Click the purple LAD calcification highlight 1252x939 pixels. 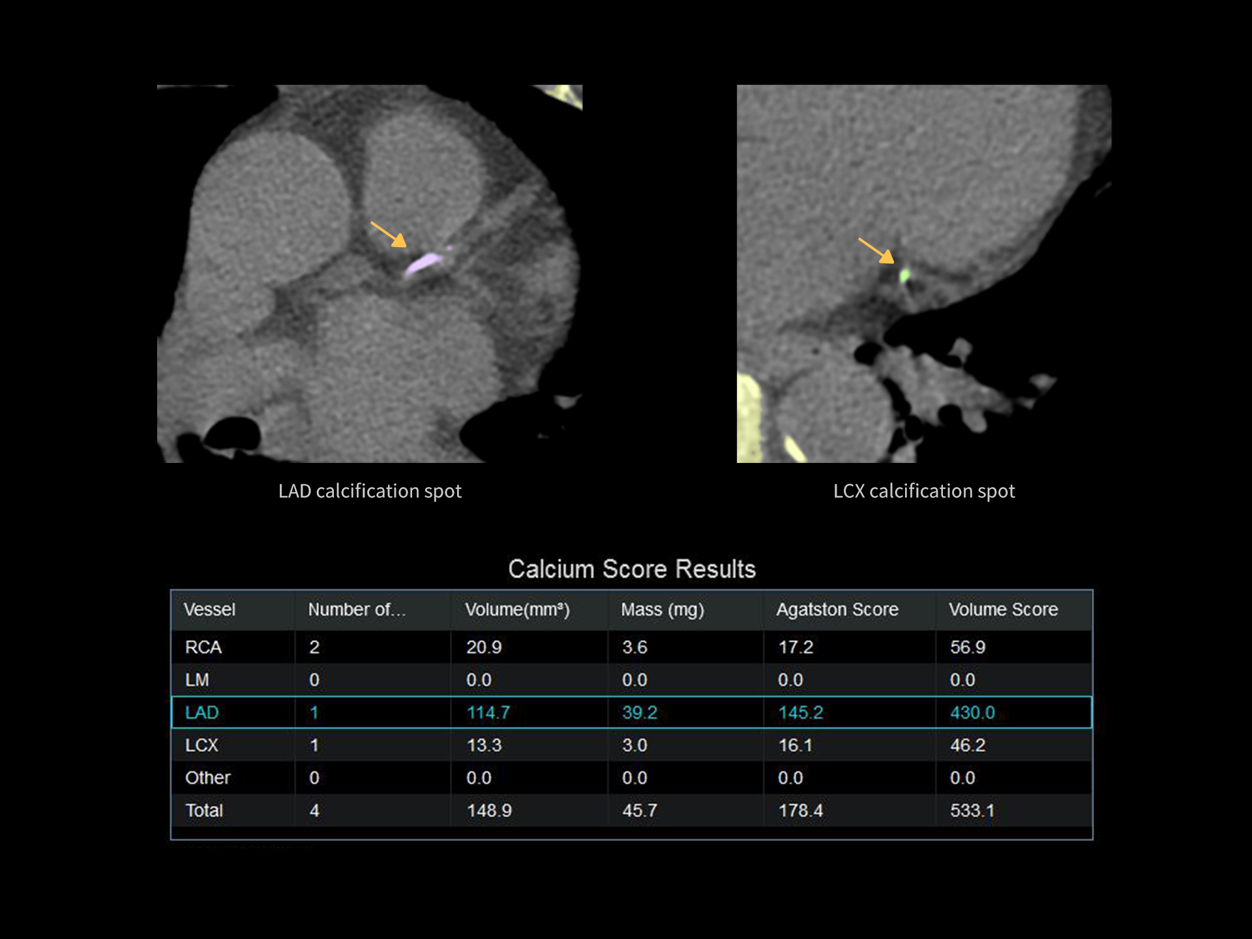tap(423, 263)
